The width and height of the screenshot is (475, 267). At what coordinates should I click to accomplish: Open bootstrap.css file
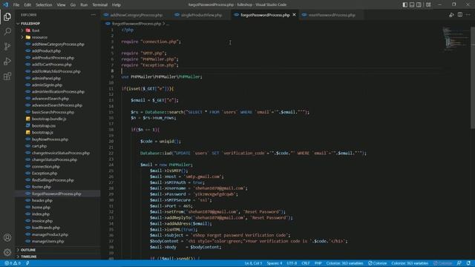(44, 125)
